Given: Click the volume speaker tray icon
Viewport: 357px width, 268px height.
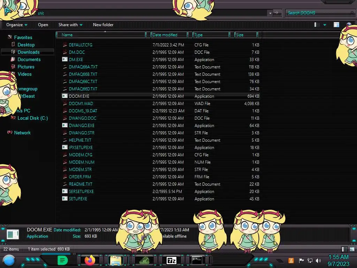Looking at the screenshot, I should click(x=318, y=260).
